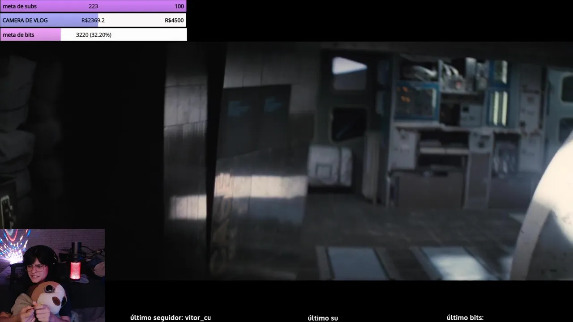This screenshot has height=322, width=573.
Task: Click the R$2369.2 amount text
Action: pyautogui.click(x=93, y=21)
